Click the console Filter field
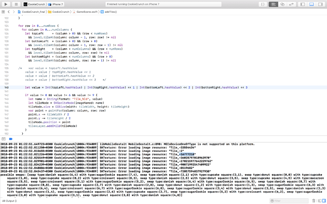 click(x=289, y=201)
